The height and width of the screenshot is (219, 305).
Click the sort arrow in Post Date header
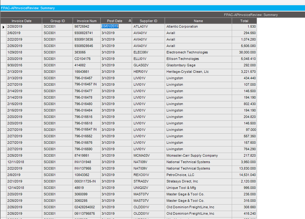tap(130, 21)
